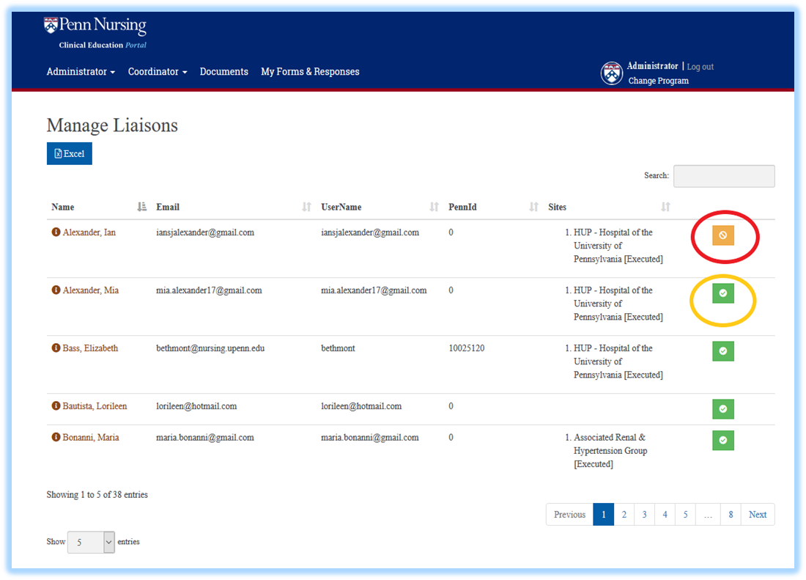
Task: Click the administrator avatar icon
Action: pos(610,73)
